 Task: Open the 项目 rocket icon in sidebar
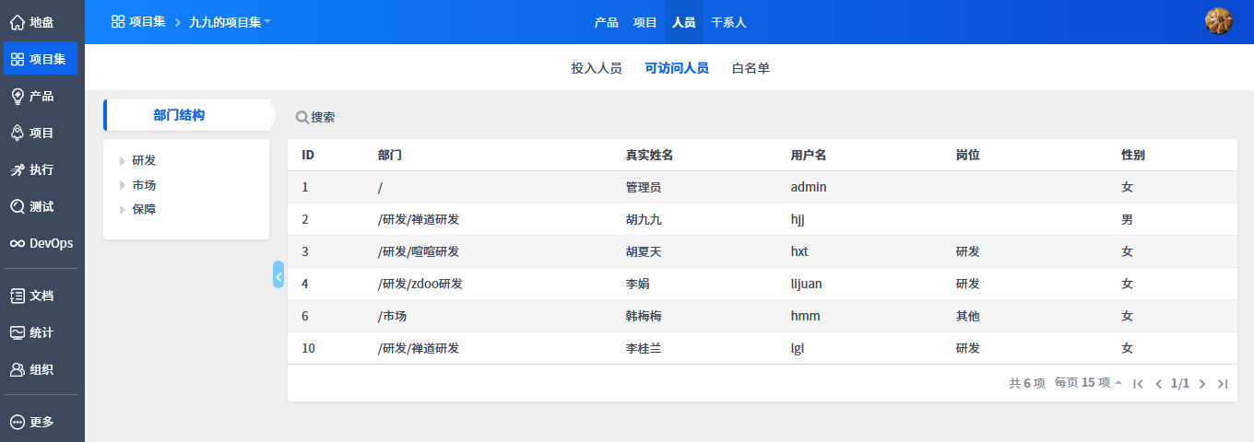tap(17, 133)
